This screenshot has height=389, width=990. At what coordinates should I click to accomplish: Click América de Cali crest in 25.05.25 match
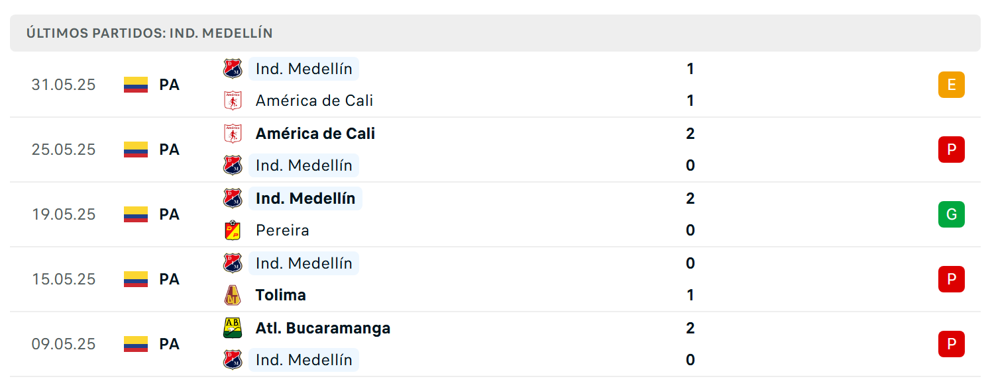click(x=233, y=134)
